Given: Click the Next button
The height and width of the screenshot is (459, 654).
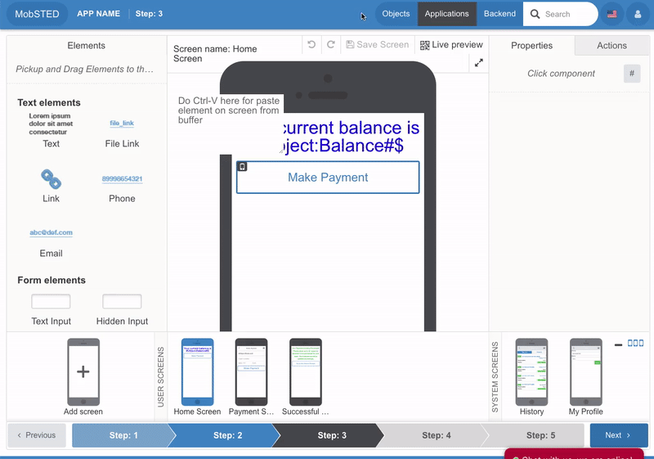Looking at the screenshot, I should point(619,435).
